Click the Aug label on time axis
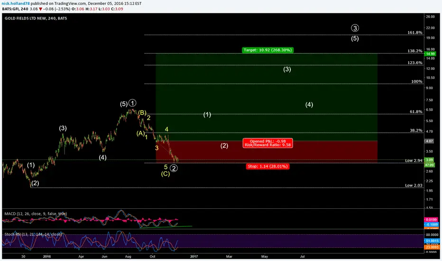Viewport: 442px width, 261px height. (x=128, y=256)
